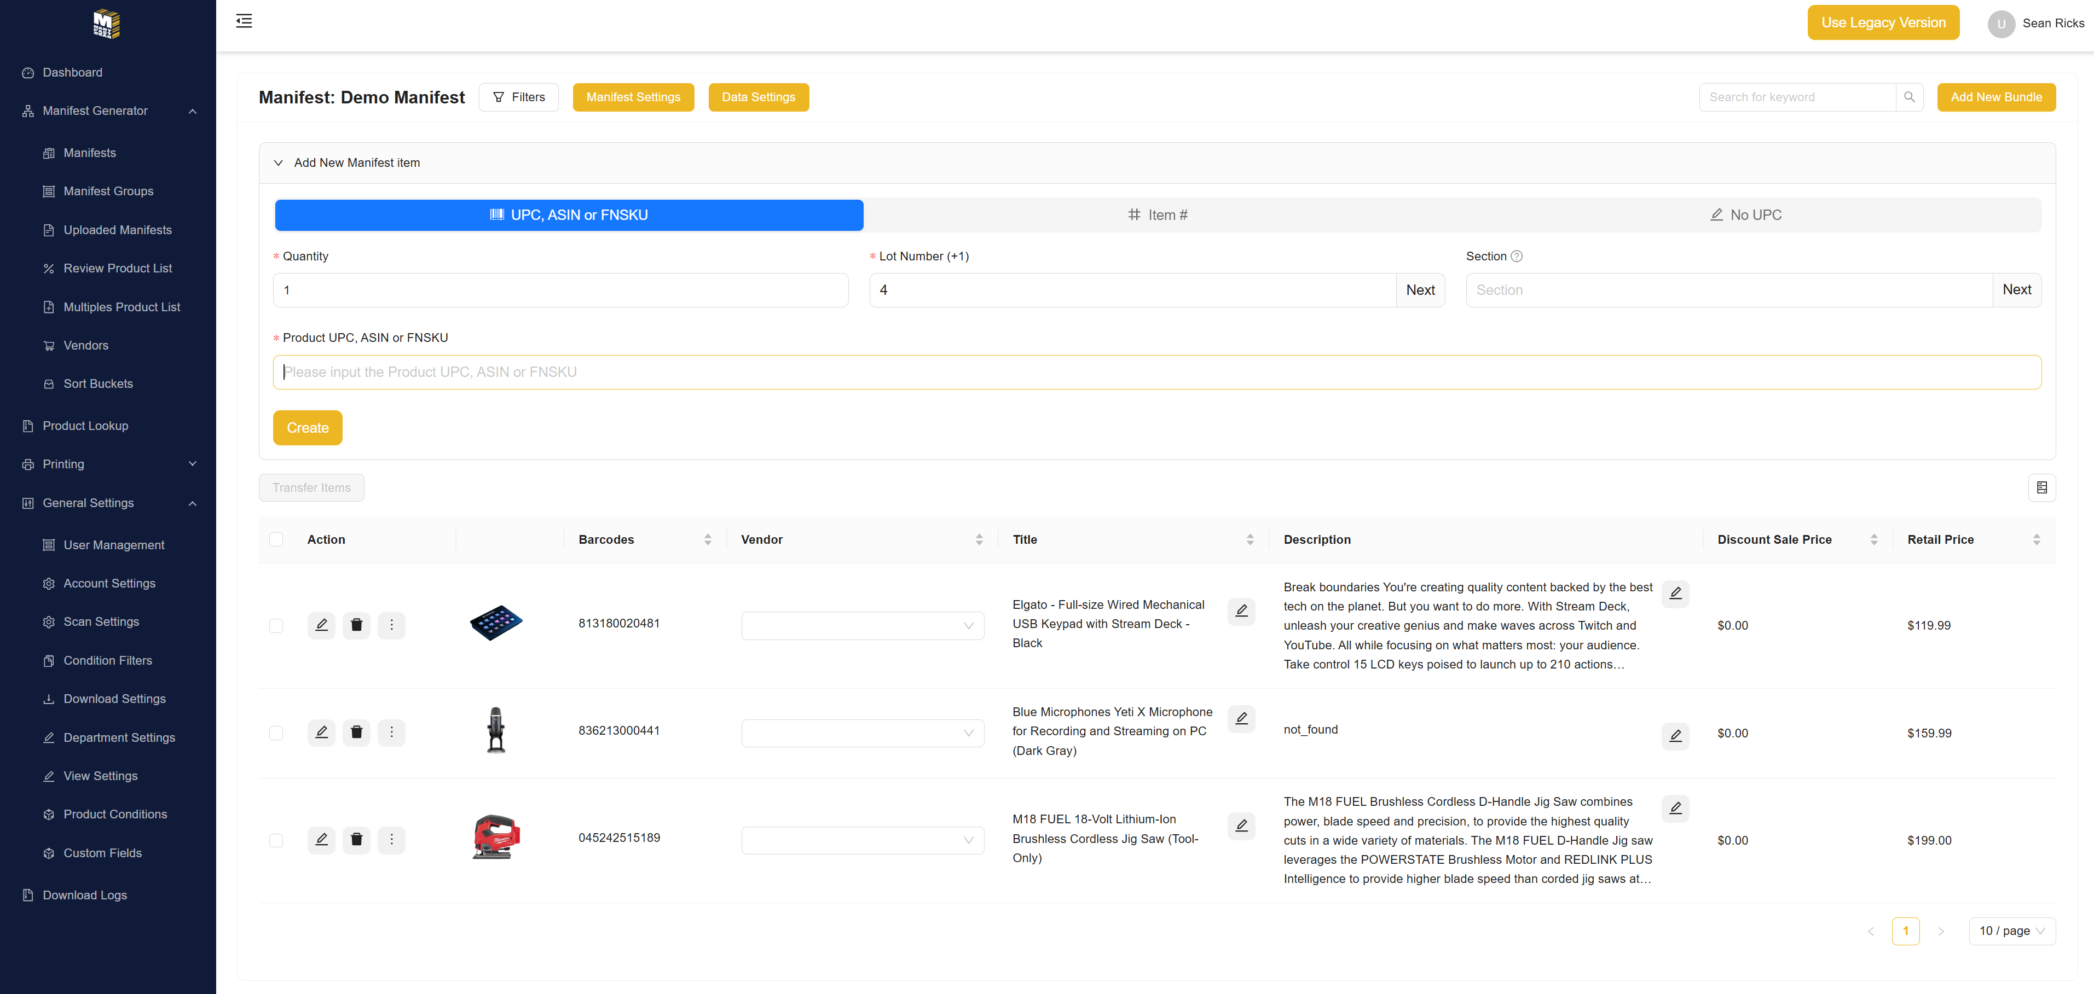Screen dimensions: 2094x994
Task: Click the Product UPC, ASIN or FNSKU input
Action: [1157, 371]
